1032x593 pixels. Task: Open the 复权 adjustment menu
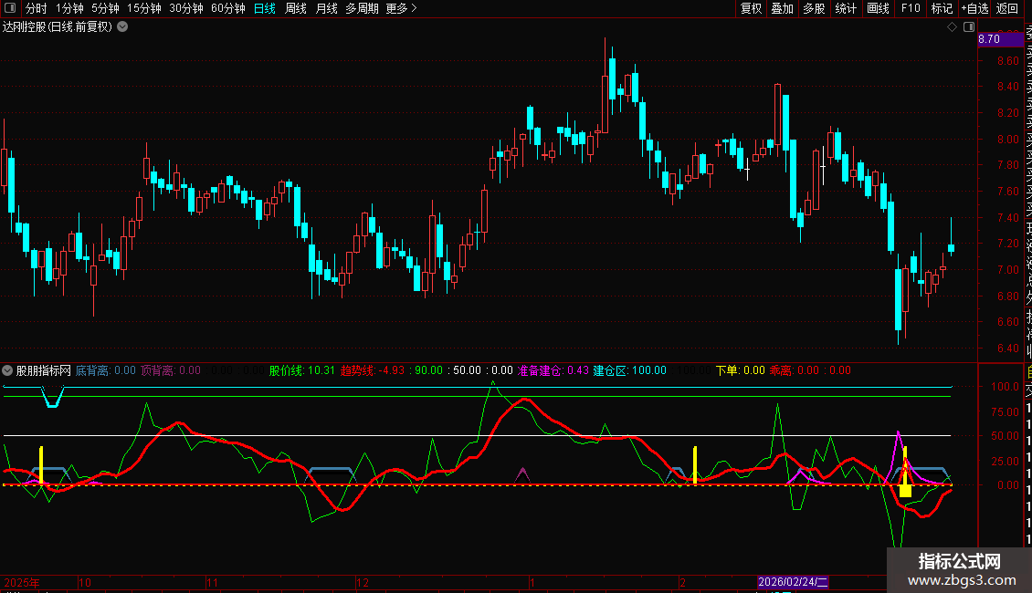point(751,8)
